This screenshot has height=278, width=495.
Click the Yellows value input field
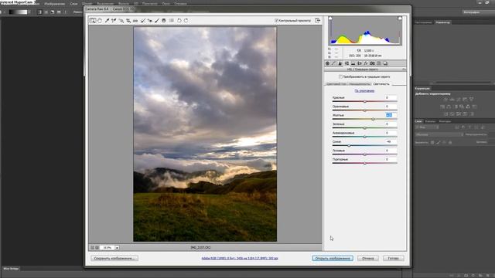(391, 115)
